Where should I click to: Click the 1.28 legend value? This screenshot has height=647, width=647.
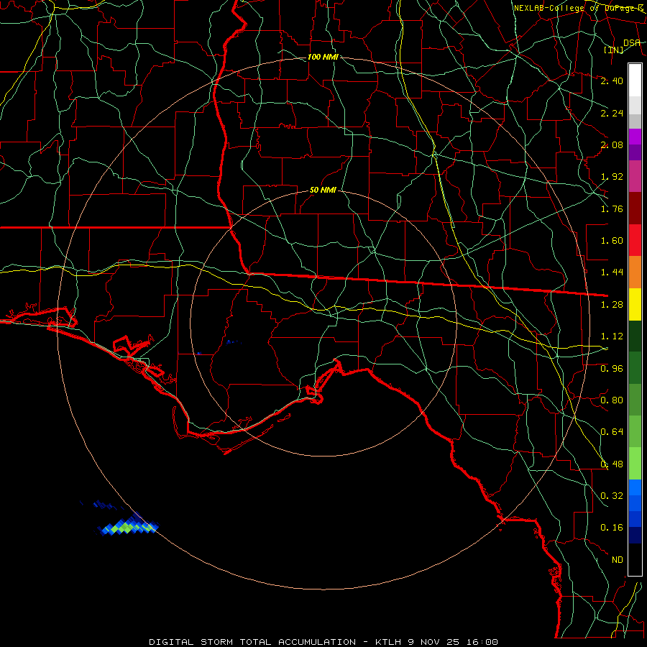pyautogui.click(x=612, y=305)
